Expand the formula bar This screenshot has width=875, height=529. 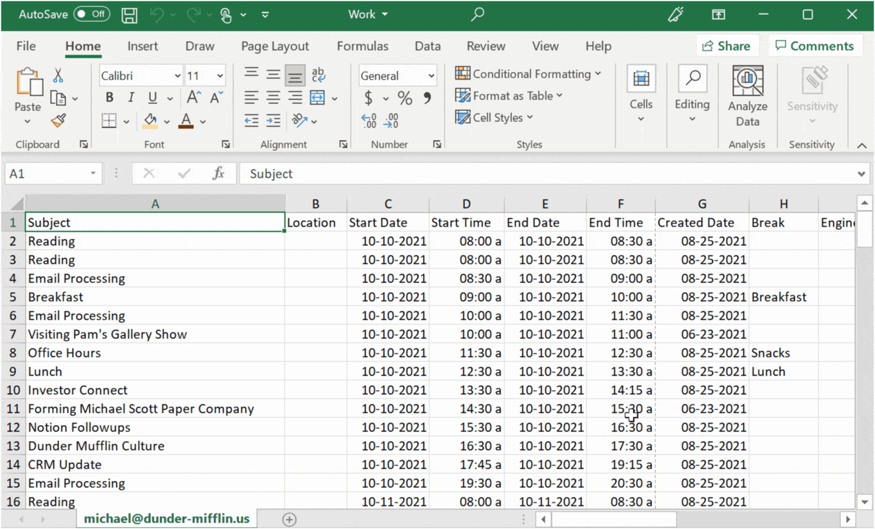[x=862, y=174]
